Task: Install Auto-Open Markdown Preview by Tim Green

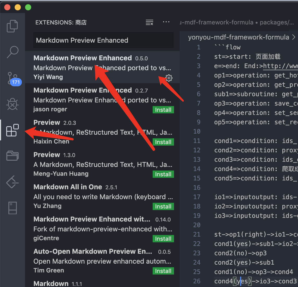Action: tap(163, 271)
